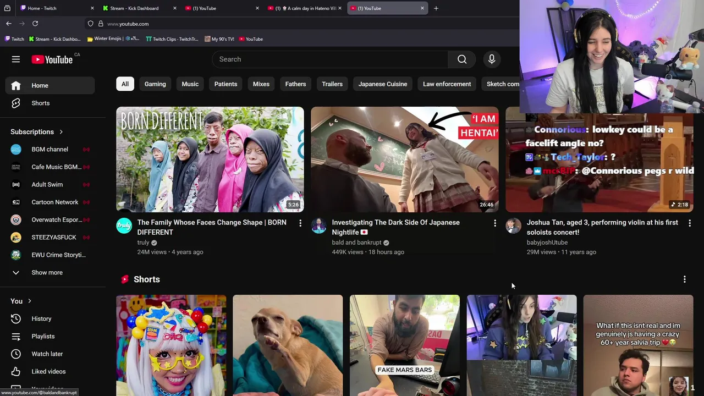The image size is (704, 396).
Task: Open the YouTube guide hamburger menu
Action: pyautogui.click(x=16, y=59)
